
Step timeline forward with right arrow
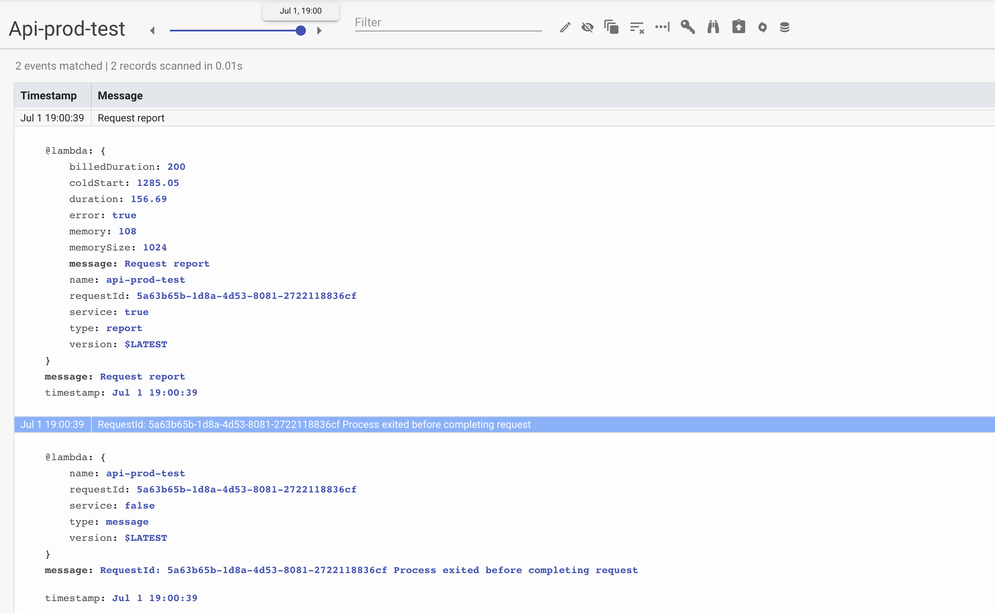319,31
